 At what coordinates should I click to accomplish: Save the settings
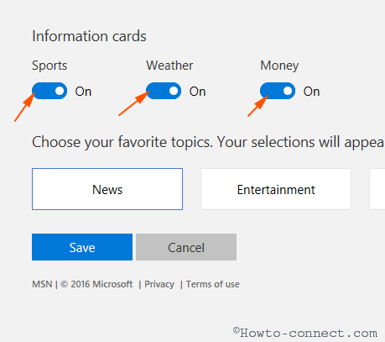(x=82, y=247)
